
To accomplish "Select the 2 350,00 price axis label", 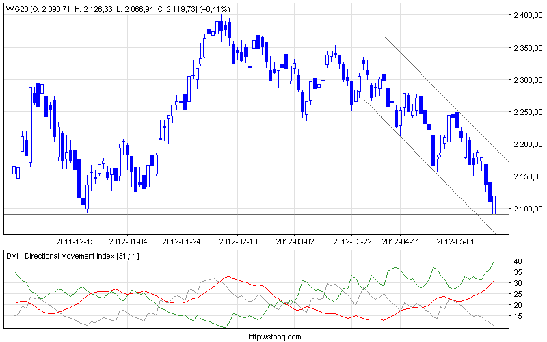I will tap(528, 48).
